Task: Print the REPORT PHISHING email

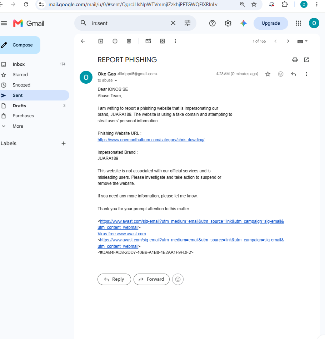Action: tap(295, 60)
